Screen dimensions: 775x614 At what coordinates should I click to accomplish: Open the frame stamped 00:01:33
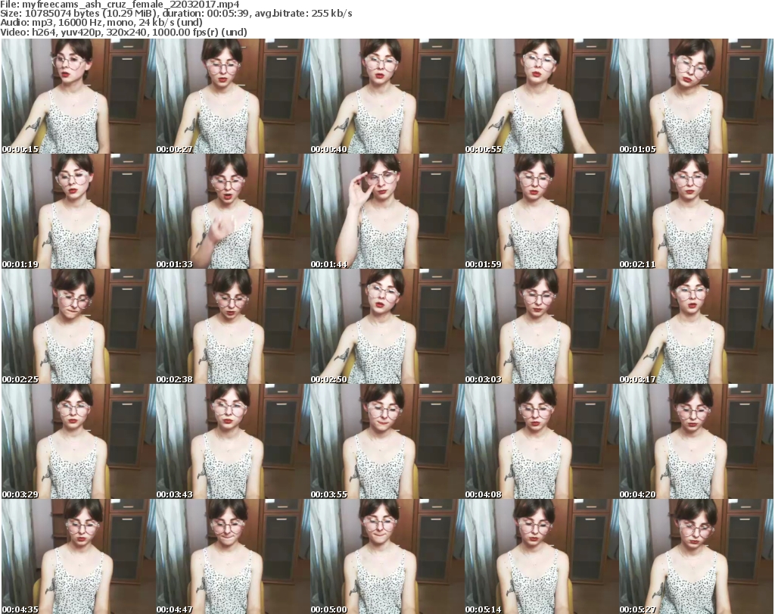pyautogui.click(x=233, y=211)
